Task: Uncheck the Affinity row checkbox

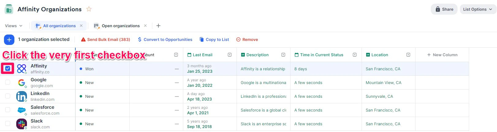Action: 8,68
